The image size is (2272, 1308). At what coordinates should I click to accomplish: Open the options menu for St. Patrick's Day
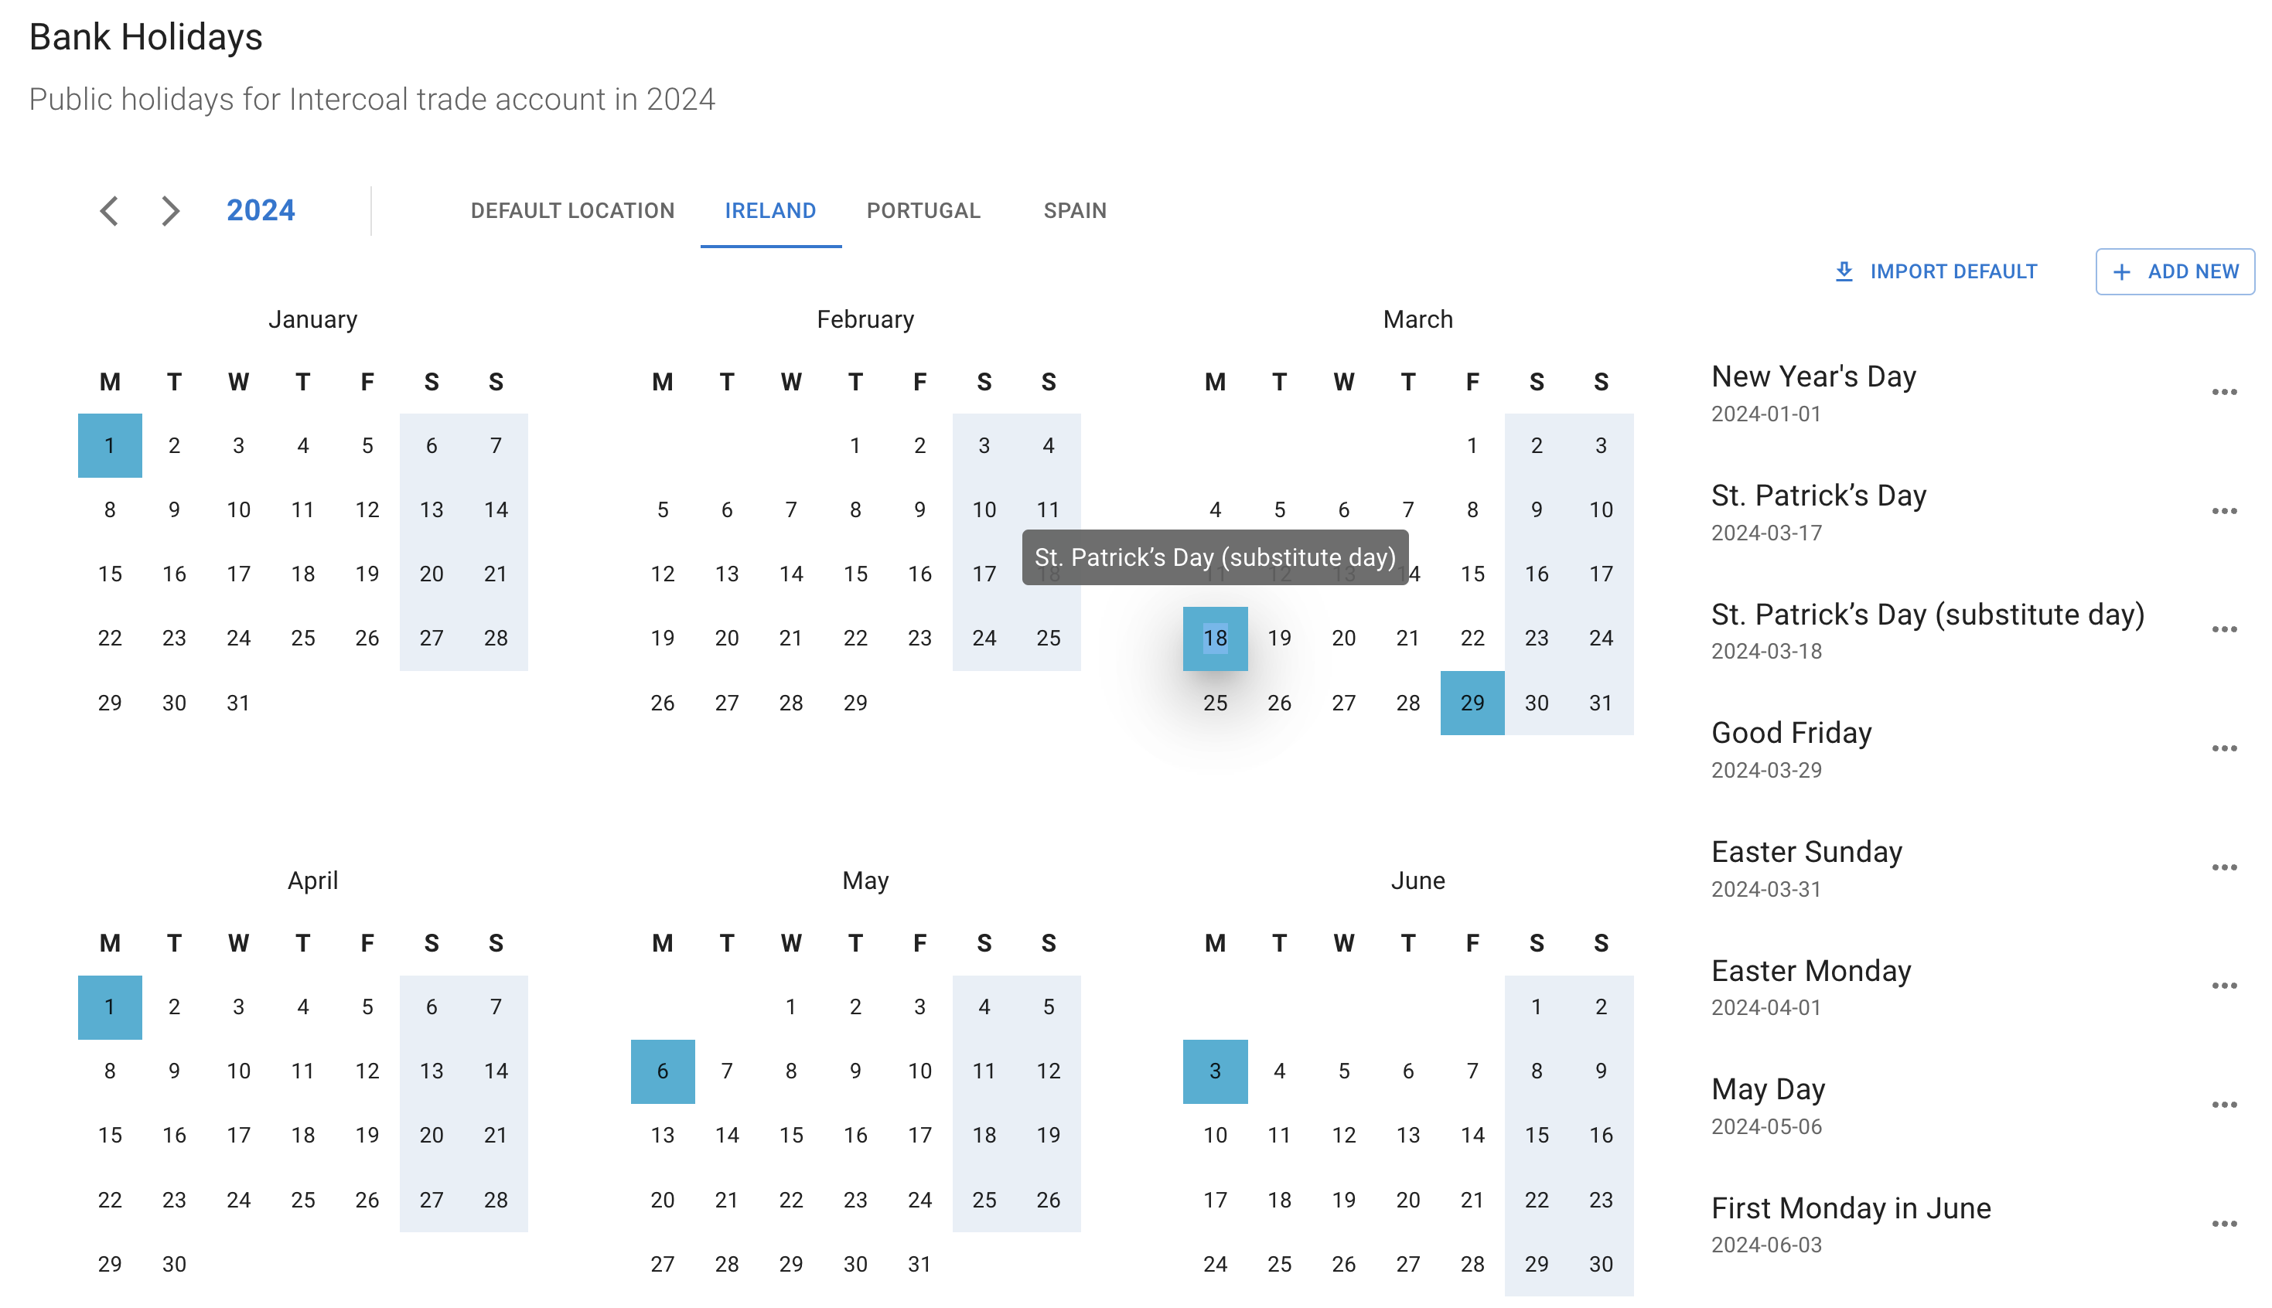tap(2226, 510)
